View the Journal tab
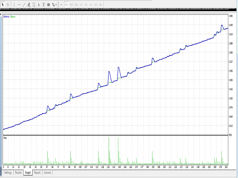Viewport: 238px width, 178px height. [47, 173]
